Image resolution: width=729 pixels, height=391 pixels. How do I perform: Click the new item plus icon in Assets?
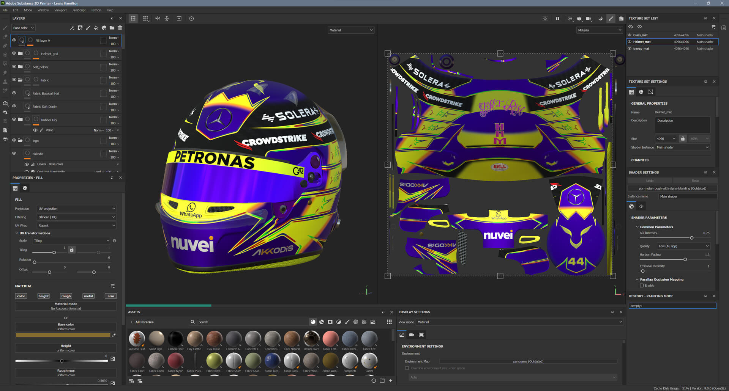pos(391,381)
